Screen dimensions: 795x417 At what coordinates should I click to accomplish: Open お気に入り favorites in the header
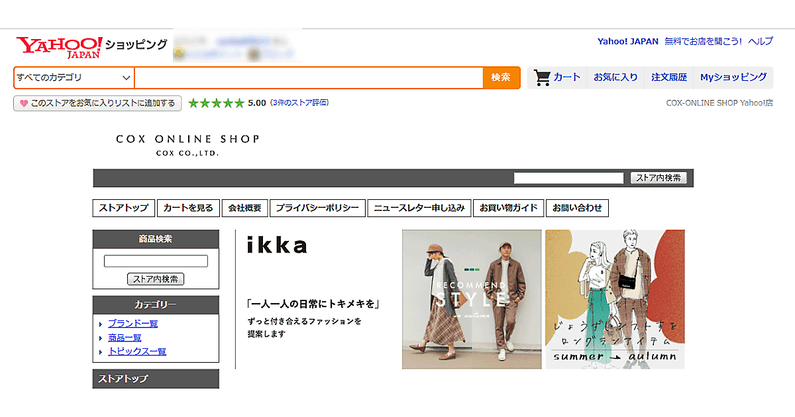pos(615,77)
